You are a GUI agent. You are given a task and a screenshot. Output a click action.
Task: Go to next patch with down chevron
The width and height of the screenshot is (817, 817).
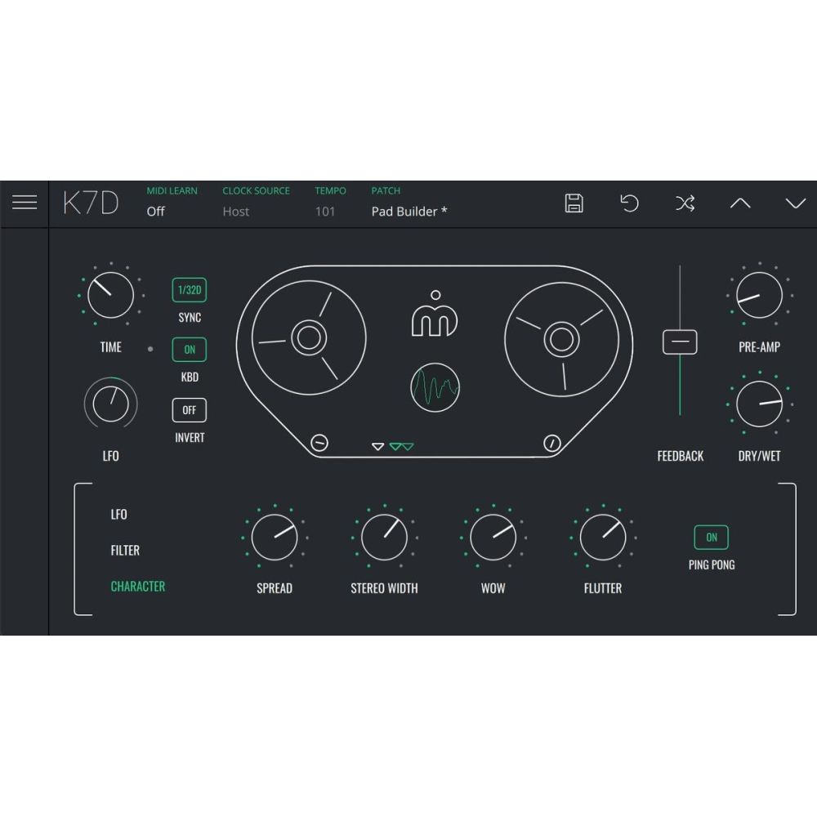coord(796,203)
